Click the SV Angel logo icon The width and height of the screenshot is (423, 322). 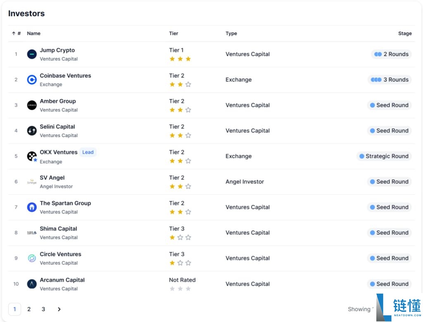32,182
